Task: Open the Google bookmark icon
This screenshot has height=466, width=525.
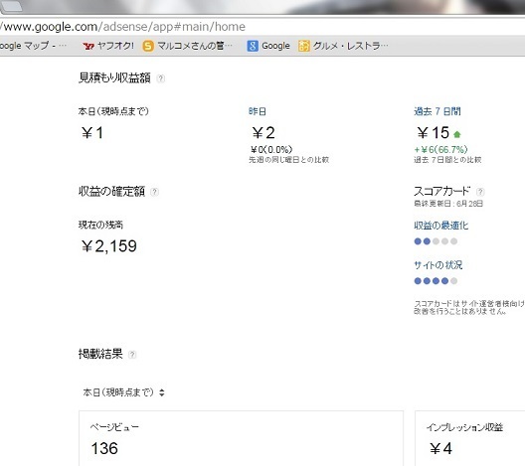Action: (x=253, y=46)
